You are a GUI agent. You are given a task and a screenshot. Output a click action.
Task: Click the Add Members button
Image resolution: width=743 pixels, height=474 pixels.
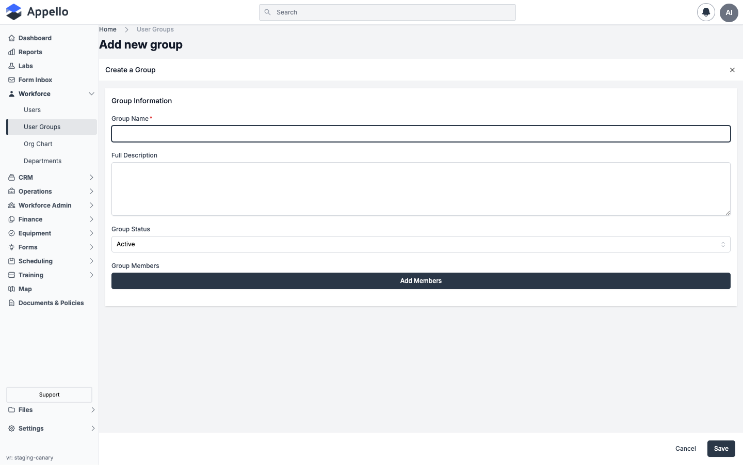click(421, 281)
